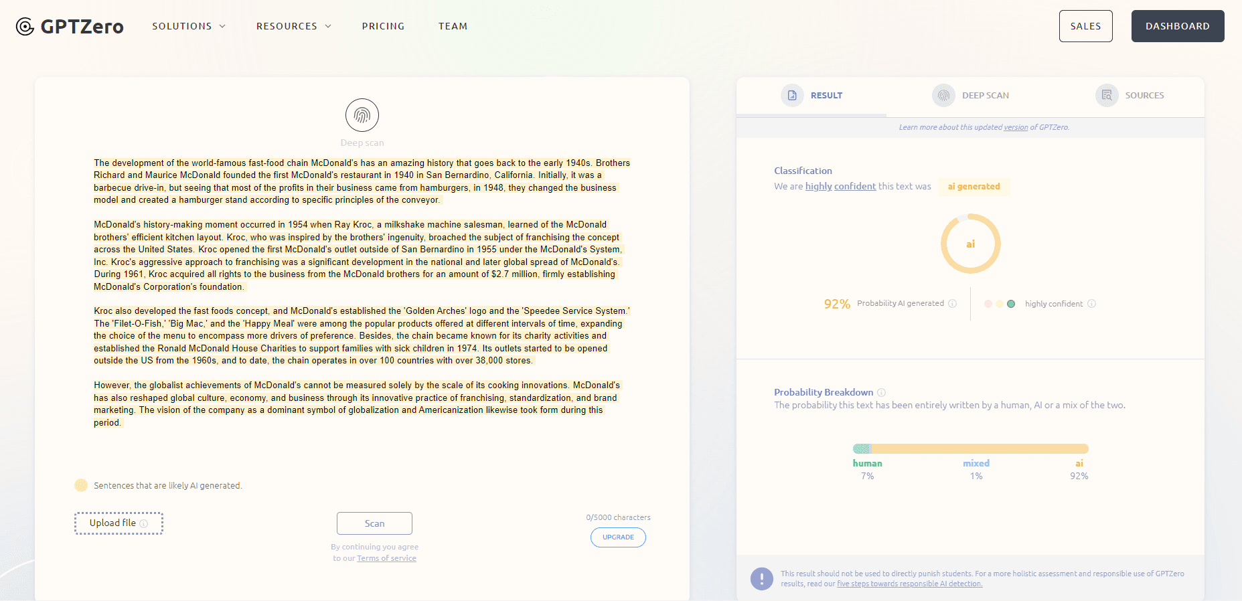The image size is (1242, 601).
Task: Open the Pricing page
Action: tap(383, 26)
